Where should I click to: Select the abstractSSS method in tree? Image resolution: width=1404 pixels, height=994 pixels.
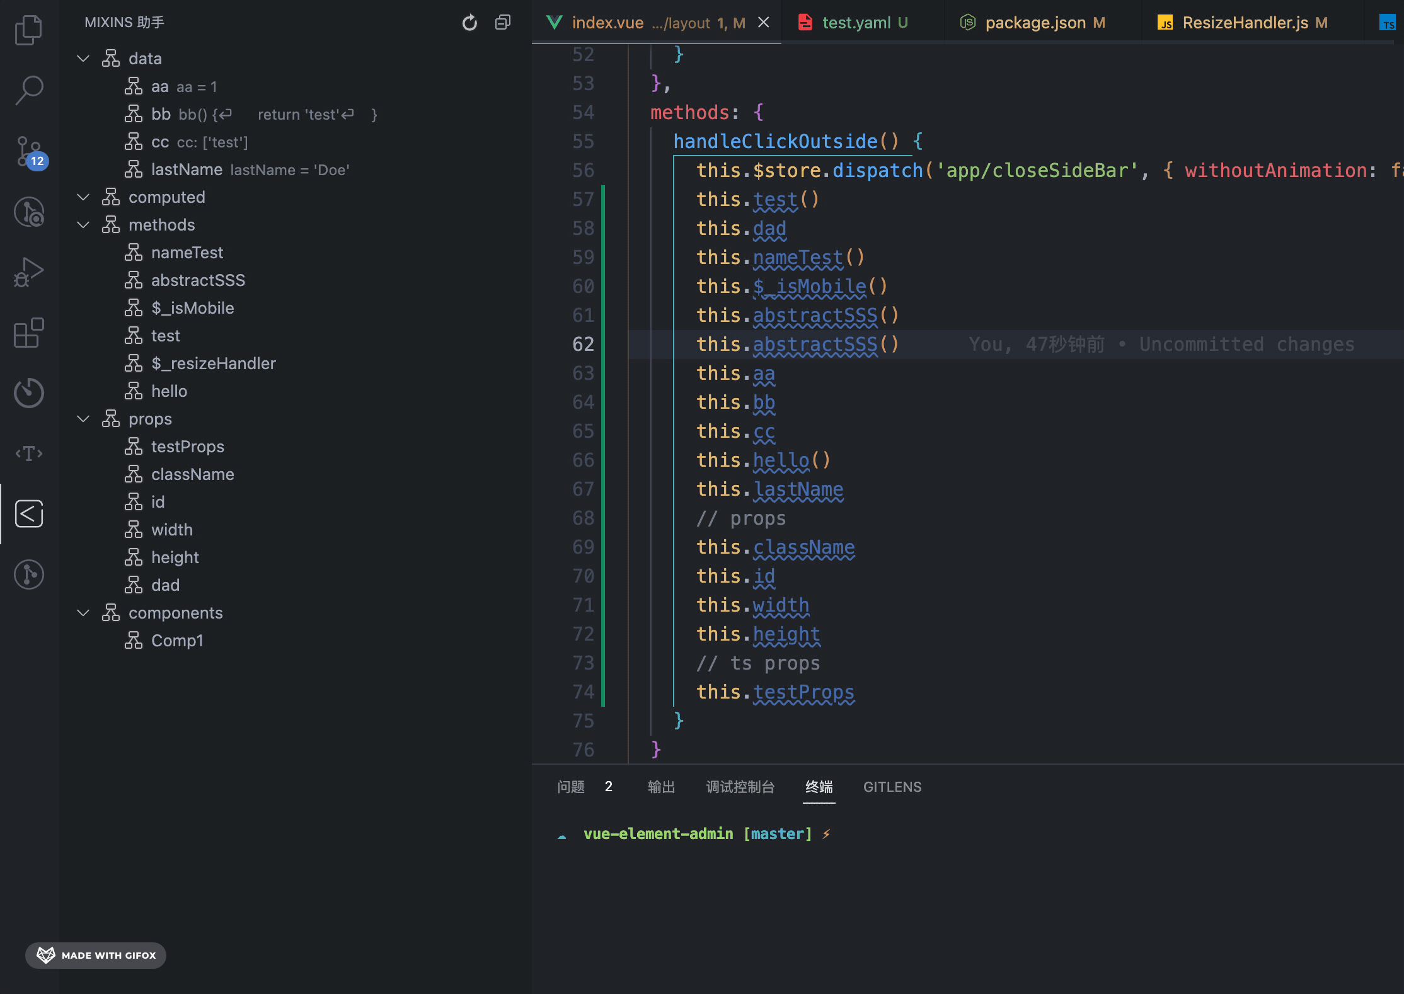(198, 280)
